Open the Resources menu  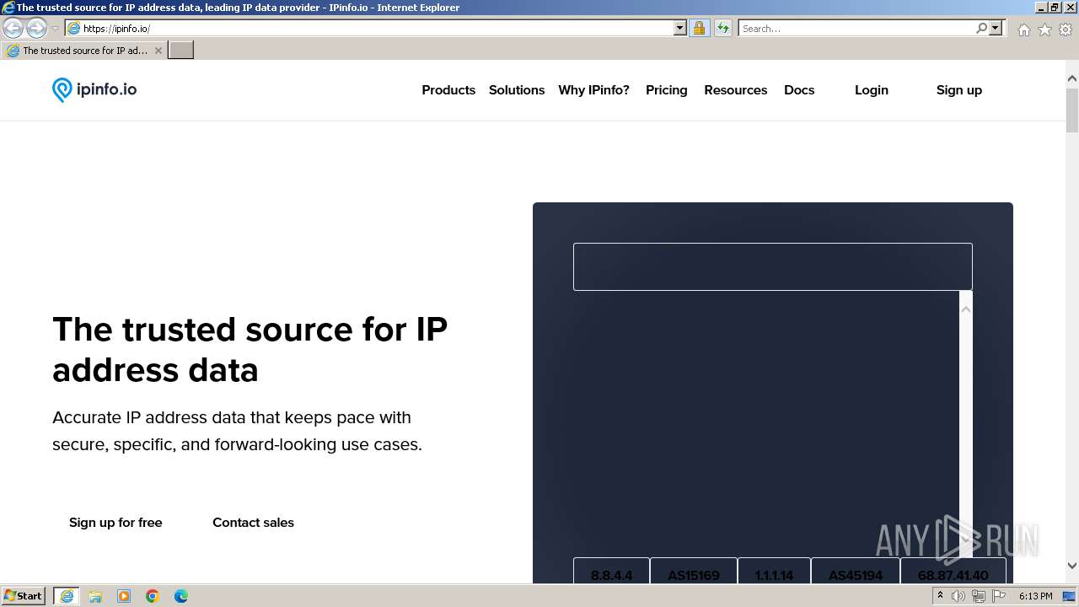(x=735, y=90)
